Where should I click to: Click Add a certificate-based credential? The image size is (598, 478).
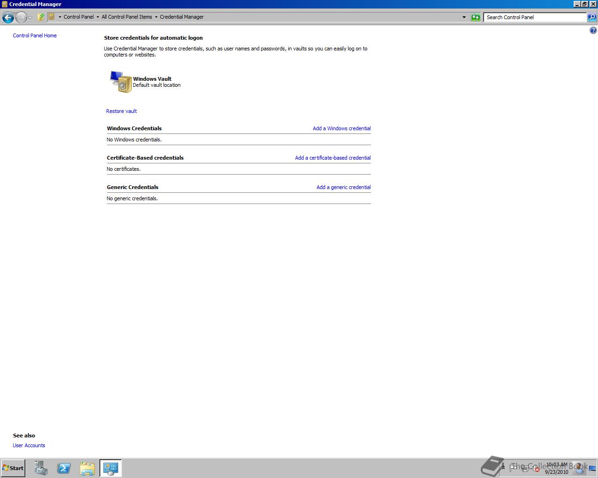[333, 158]
